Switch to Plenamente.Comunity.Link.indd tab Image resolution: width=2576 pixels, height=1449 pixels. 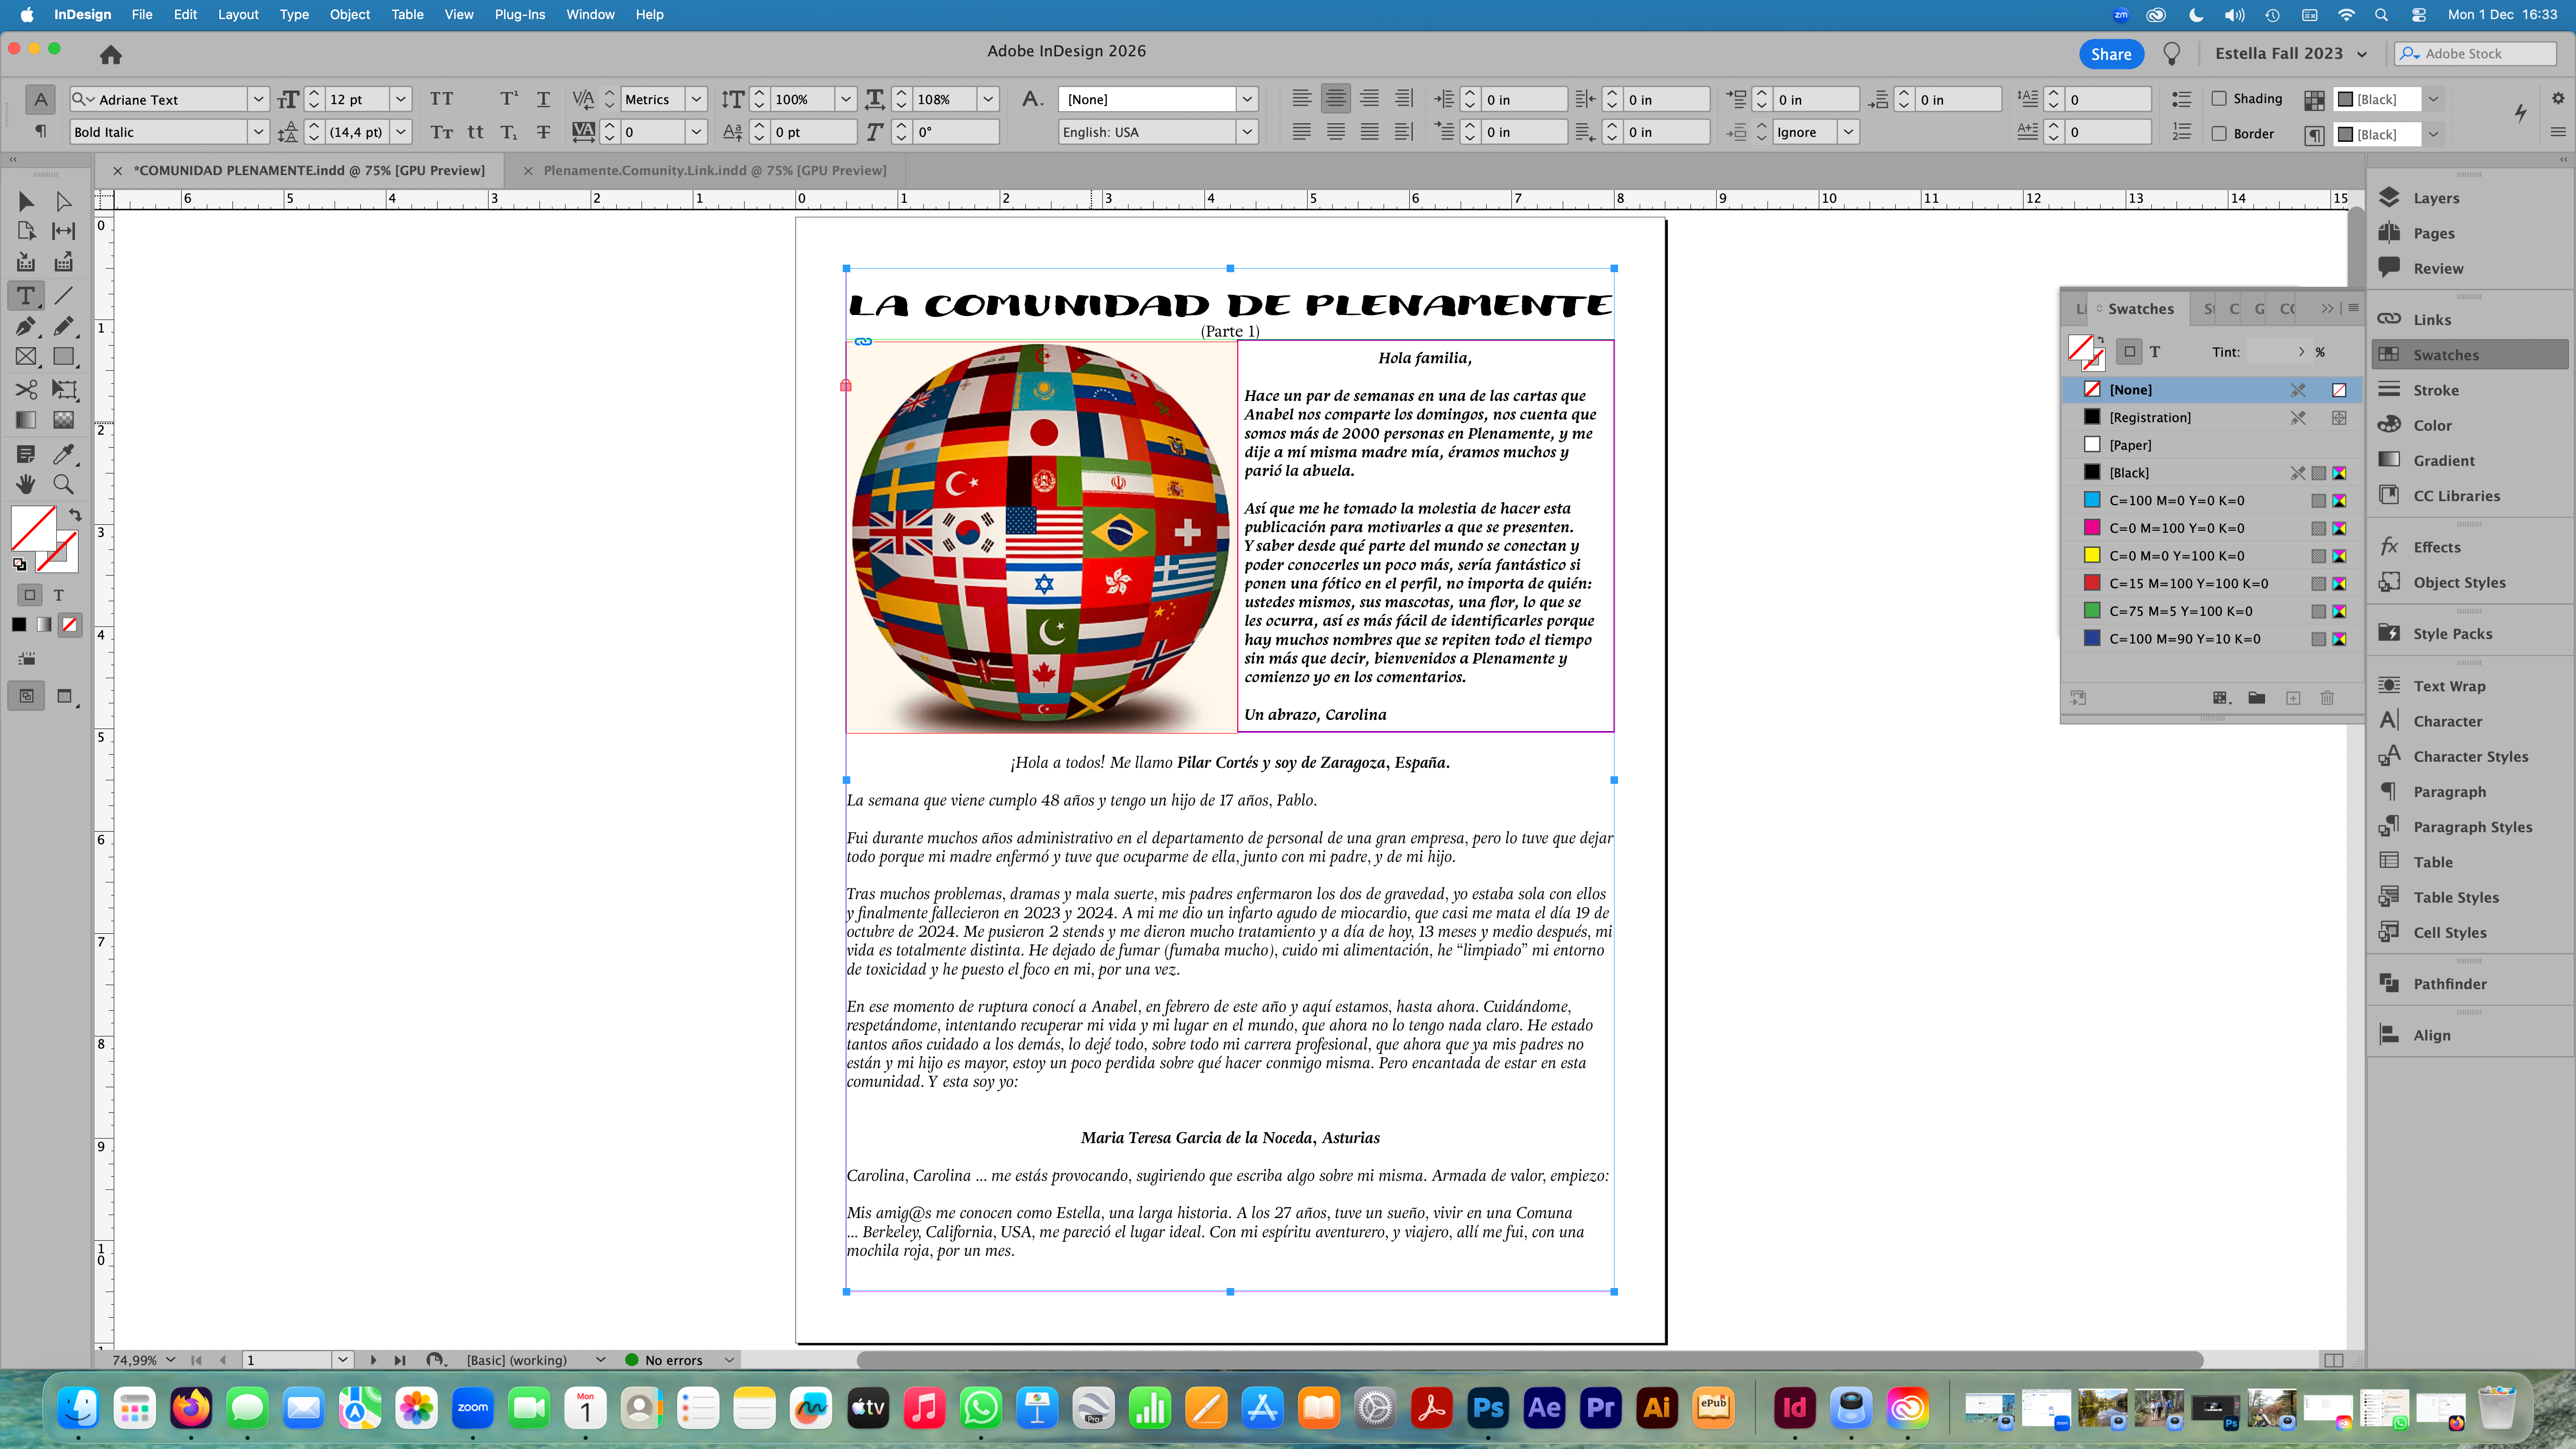coord(714,170)
